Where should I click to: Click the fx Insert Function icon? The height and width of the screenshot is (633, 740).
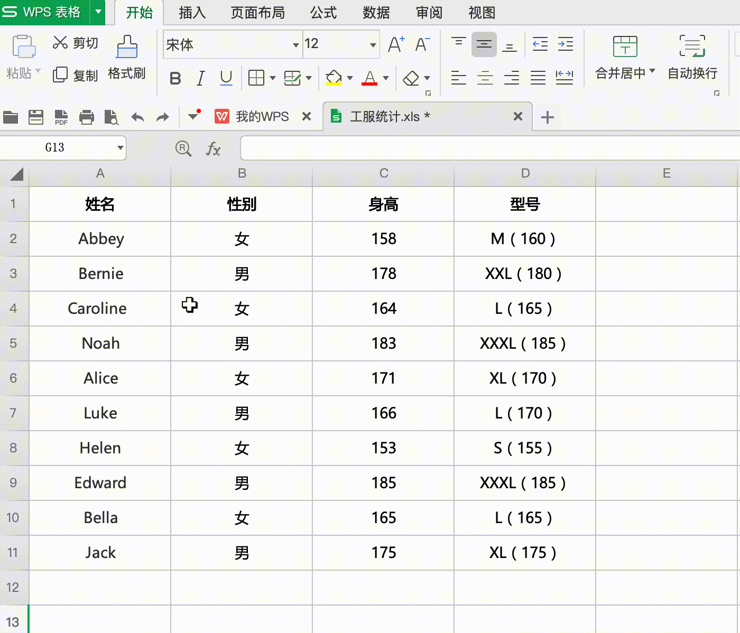tap(213, 148)
